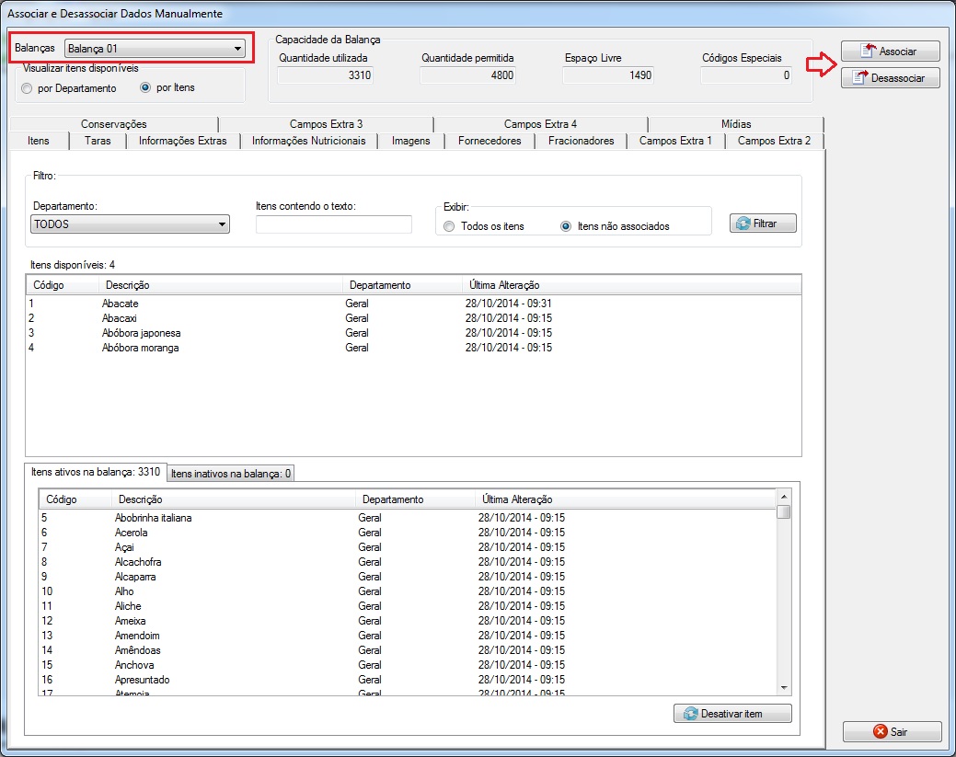Open the Balanças dropdown showing Balança 01
This screenshot has width=956, height=757.
[x=155, y=48]
